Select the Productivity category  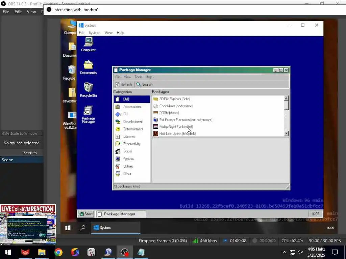click(x=132, y=144)
